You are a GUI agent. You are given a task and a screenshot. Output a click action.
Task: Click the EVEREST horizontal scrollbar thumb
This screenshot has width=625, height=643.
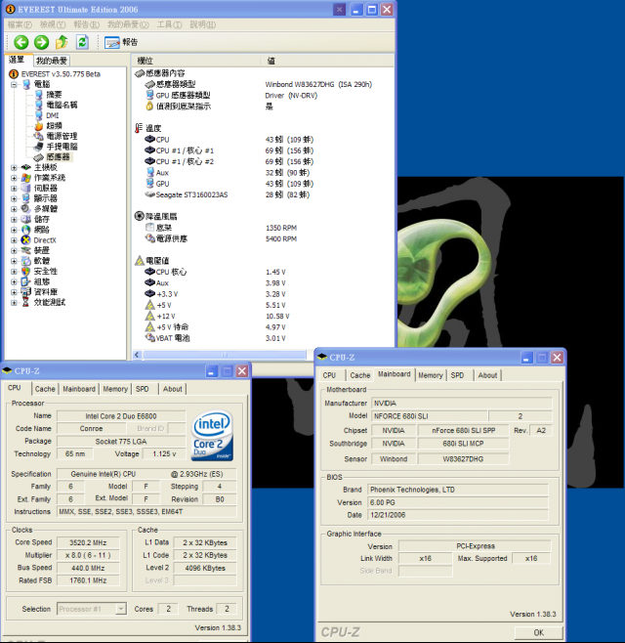click(x=225, y=355)
